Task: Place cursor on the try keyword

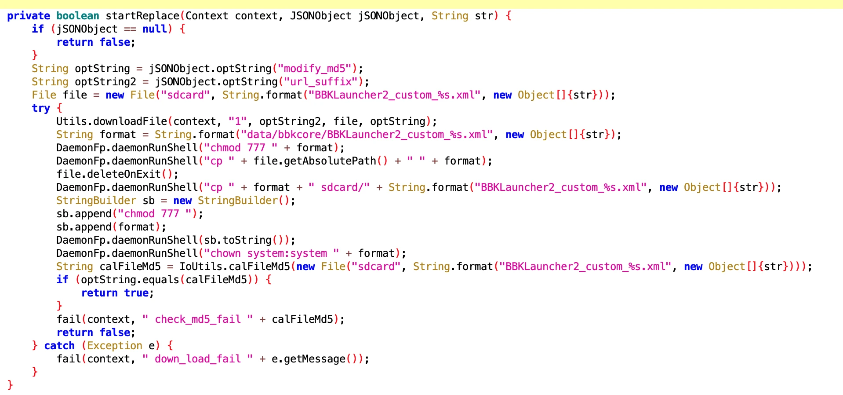Action: click(41, 108)
